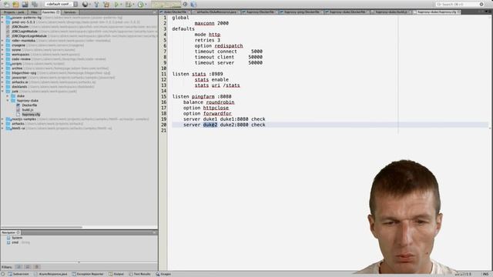
Task: Collapse the junk folder node
Action: (3, 92)
